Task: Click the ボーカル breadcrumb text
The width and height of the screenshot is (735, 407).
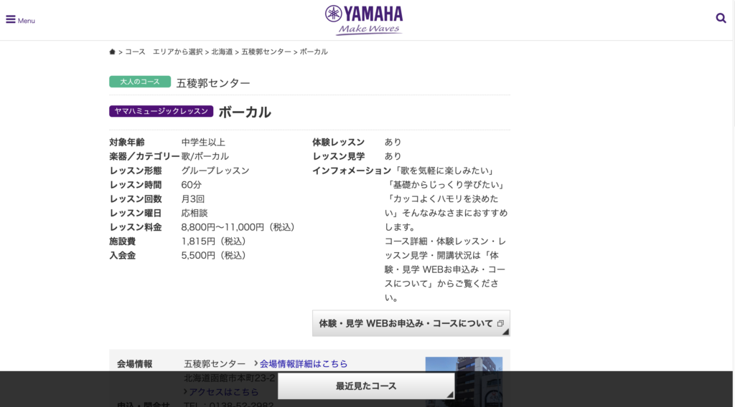Action: pos(314,52)
